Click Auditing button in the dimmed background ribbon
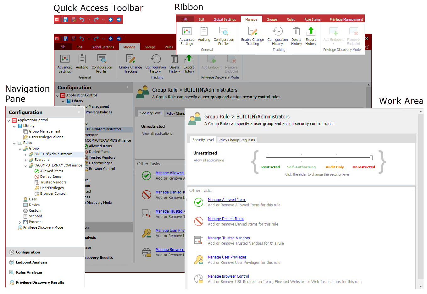The height and width of the screenshot is (294, 427). click(x=82, y=62)
